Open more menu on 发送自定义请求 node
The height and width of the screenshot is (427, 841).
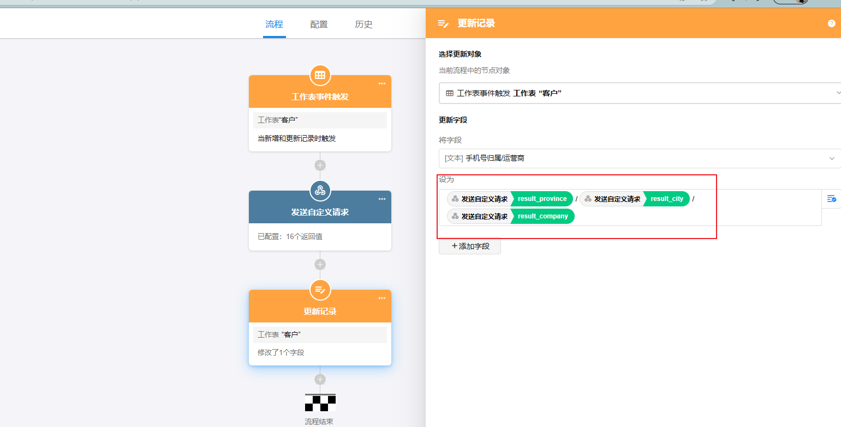click(381, 199)
